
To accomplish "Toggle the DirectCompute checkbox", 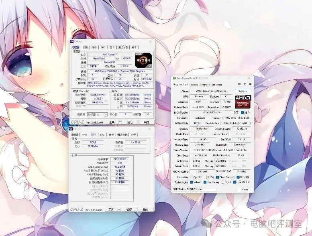I will (218, 177).
